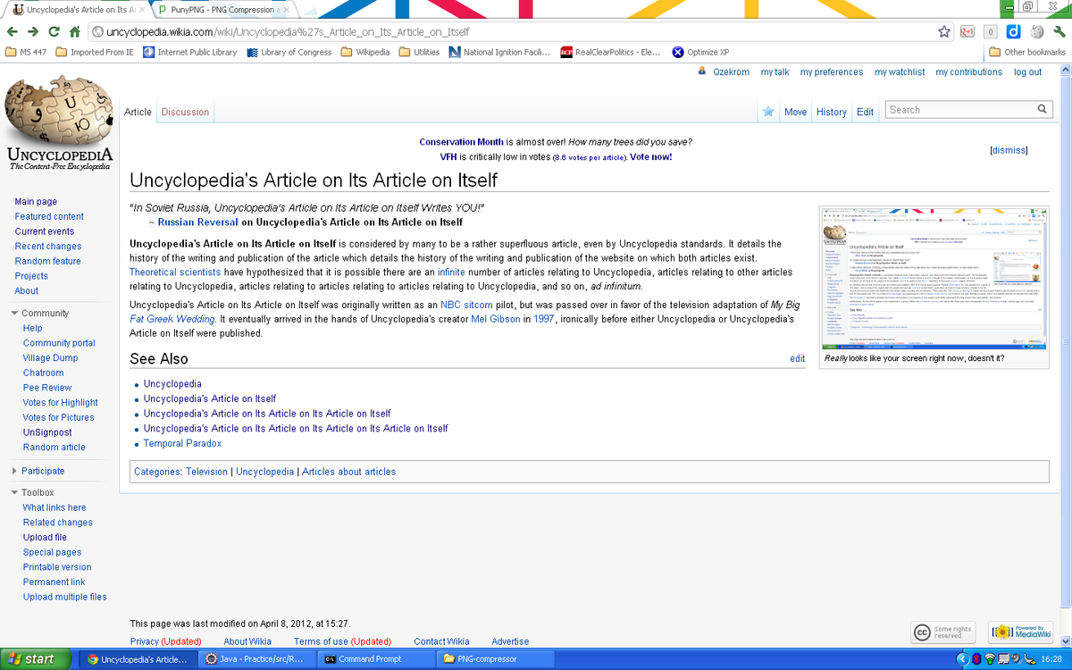The width and height of the screenshot is (1072, 670).
Task: Bookmark the page with the star icon
Action: coord(944,30)
